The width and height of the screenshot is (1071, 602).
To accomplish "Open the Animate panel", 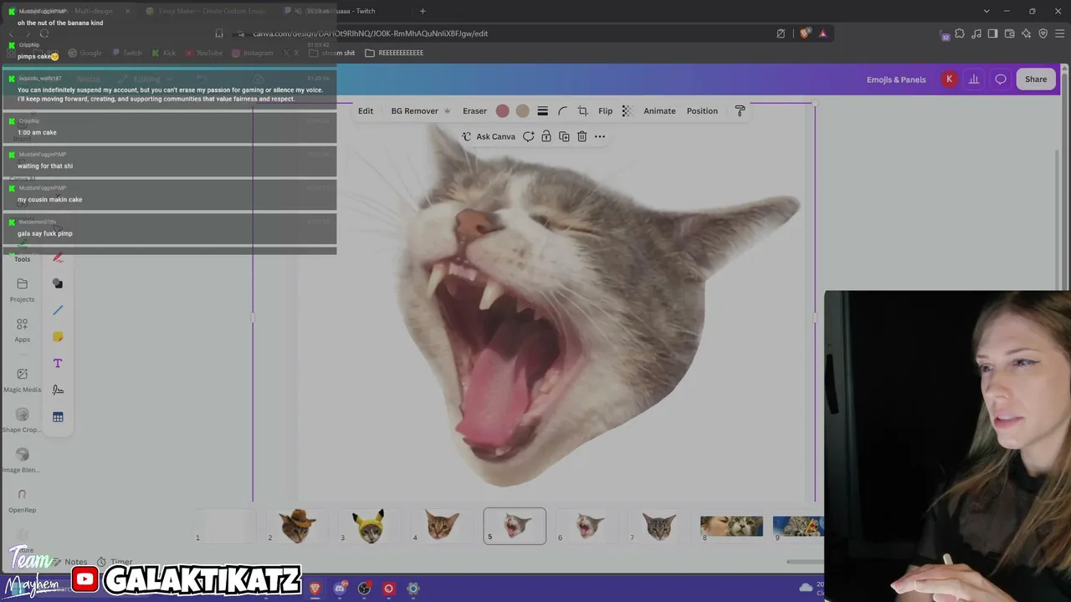I will click(659, 111).
